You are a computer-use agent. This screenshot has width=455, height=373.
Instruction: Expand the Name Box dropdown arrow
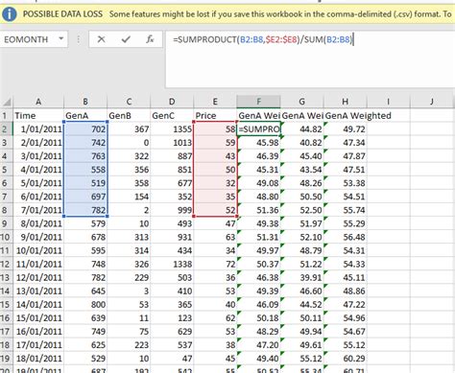[x=60, y=39]
